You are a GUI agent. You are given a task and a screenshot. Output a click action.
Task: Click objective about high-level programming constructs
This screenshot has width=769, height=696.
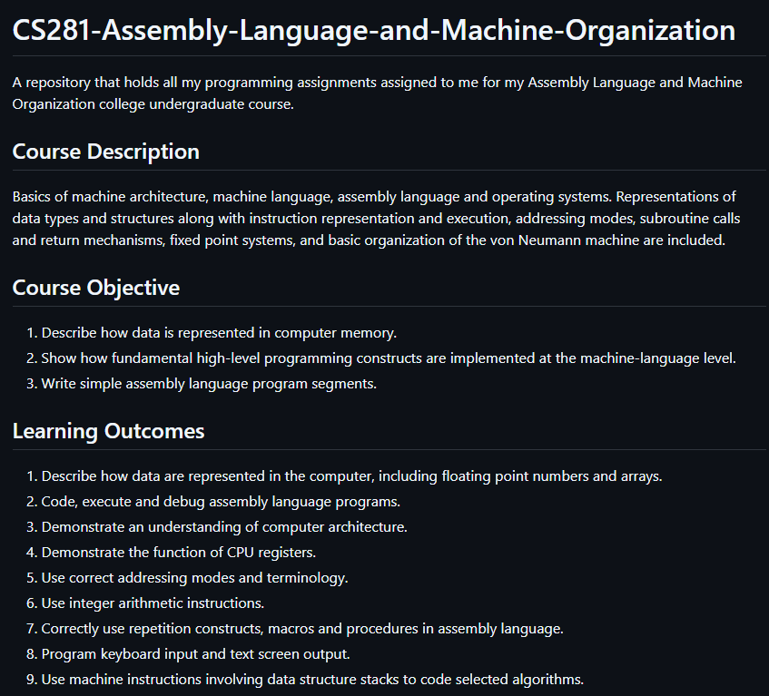click(x=388, y=358)
